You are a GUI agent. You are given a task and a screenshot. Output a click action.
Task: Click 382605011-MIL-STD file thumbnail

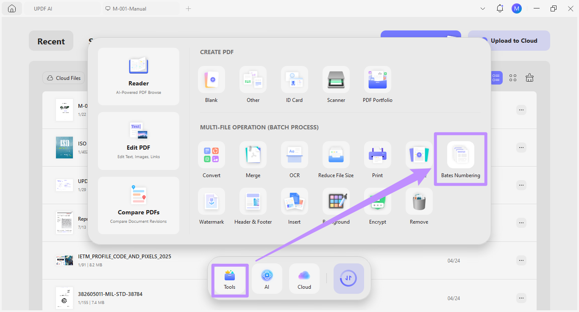click(64, 298)
